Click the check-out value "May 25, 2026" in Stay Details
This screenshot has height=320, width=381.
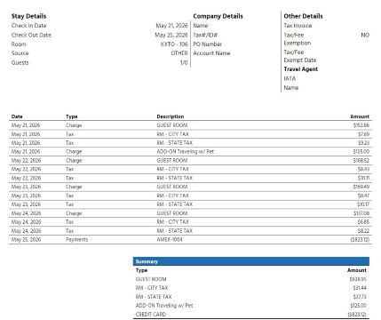(171, 35)
